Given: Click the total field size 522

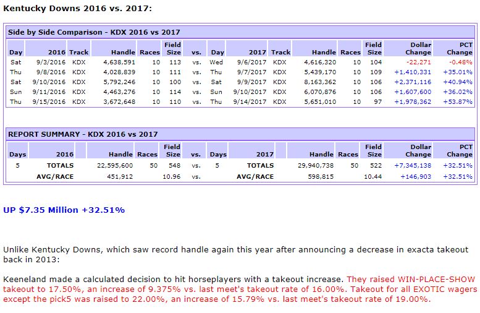Looking at the screenshot, I should [376, 166].
